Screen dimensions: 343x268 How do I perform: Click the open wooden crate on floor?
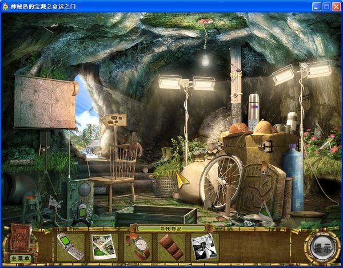pos(156,215)
